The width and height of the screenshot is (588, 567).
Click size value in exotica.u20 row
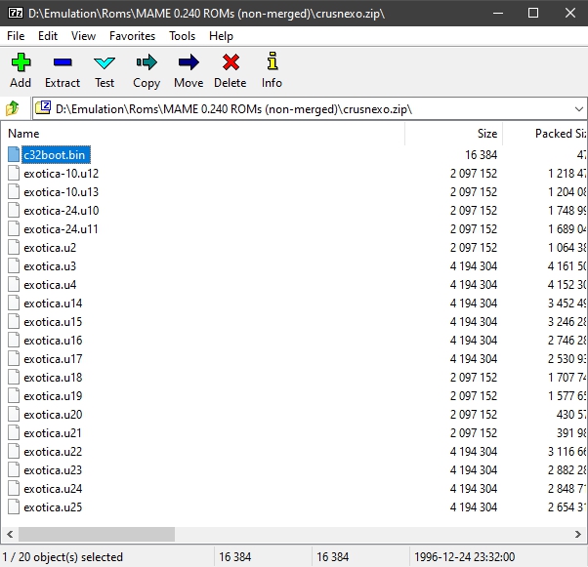[x=474, y=415]
